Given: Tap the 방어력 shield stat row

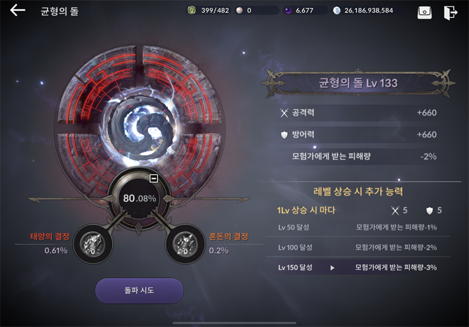Looking at the screenshot, I should coord(358,135).
